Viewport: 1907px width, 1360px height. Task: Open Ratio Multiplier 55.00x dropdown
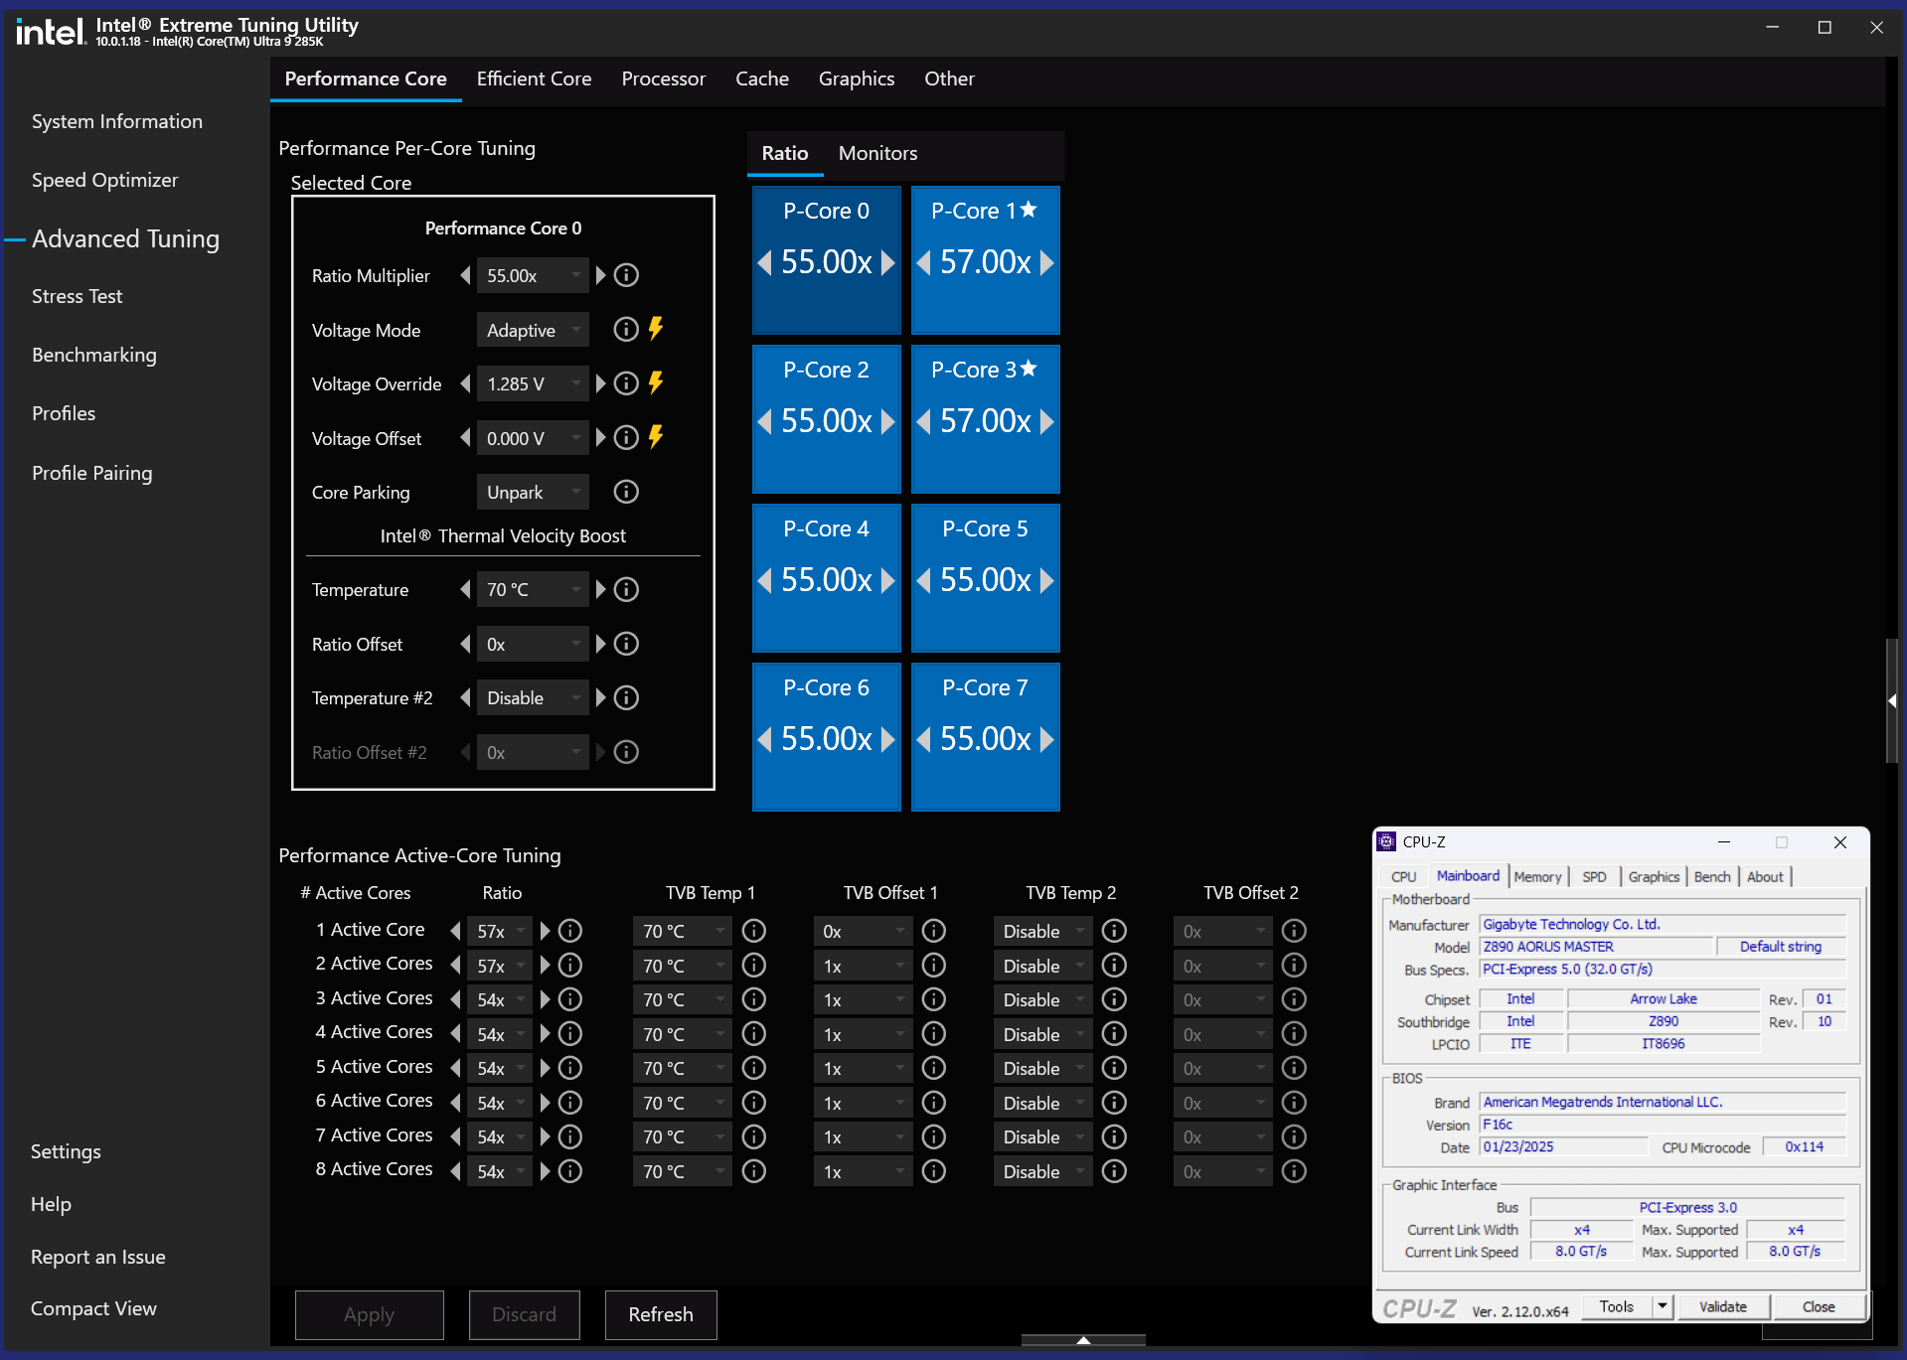[533, 275]
